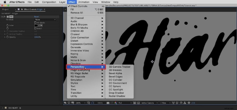Expand the Opacity property

(x=5, y=37)
